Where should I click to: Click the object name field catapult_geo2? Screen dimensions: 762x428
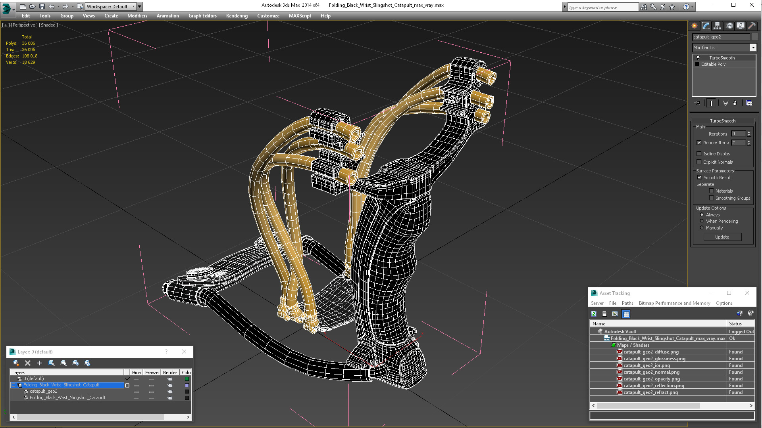click(x=721, y=37)
